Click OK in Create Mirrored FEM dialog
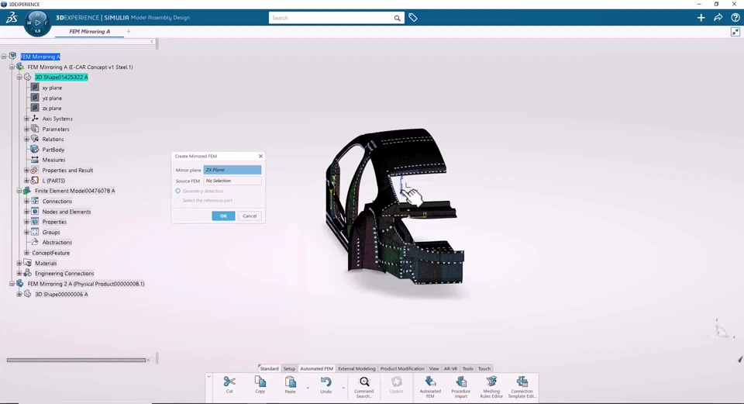 click(223, 216)
